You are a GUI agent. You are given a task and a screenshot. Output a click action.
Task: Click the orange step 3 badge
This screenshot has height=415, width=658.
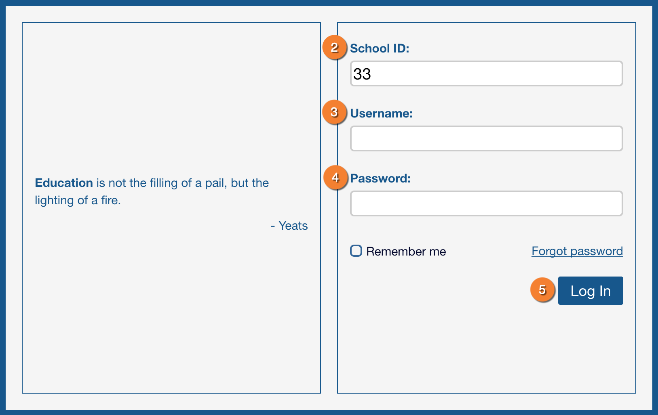pos(334,112)
